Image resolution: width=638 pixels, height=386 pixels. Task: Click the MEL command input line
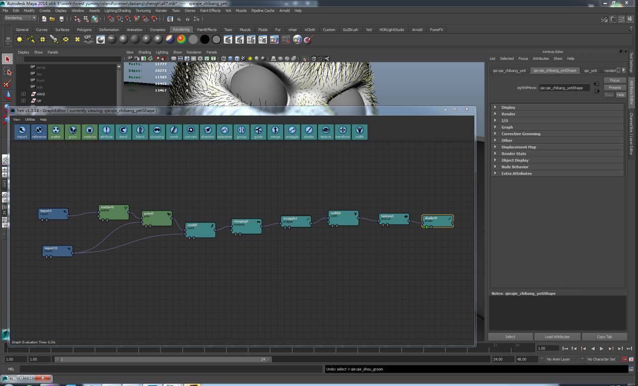(171, 369)
